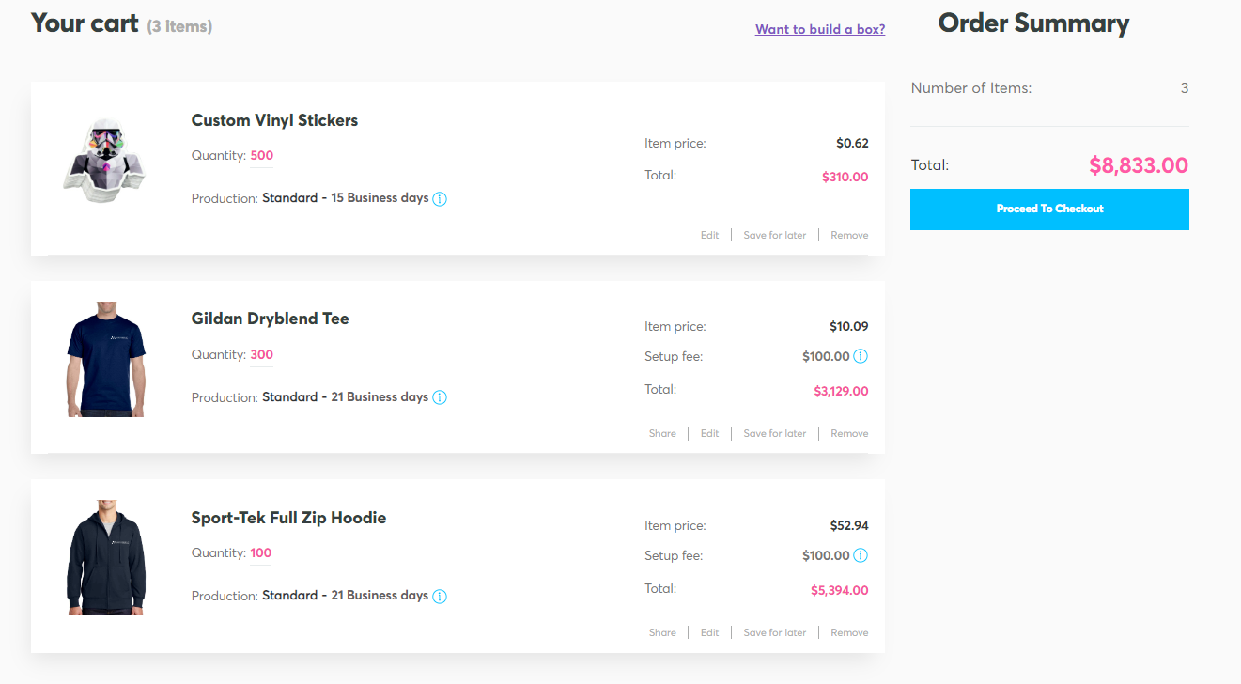Click info icon beside Hoodie production time

[440, 597]
